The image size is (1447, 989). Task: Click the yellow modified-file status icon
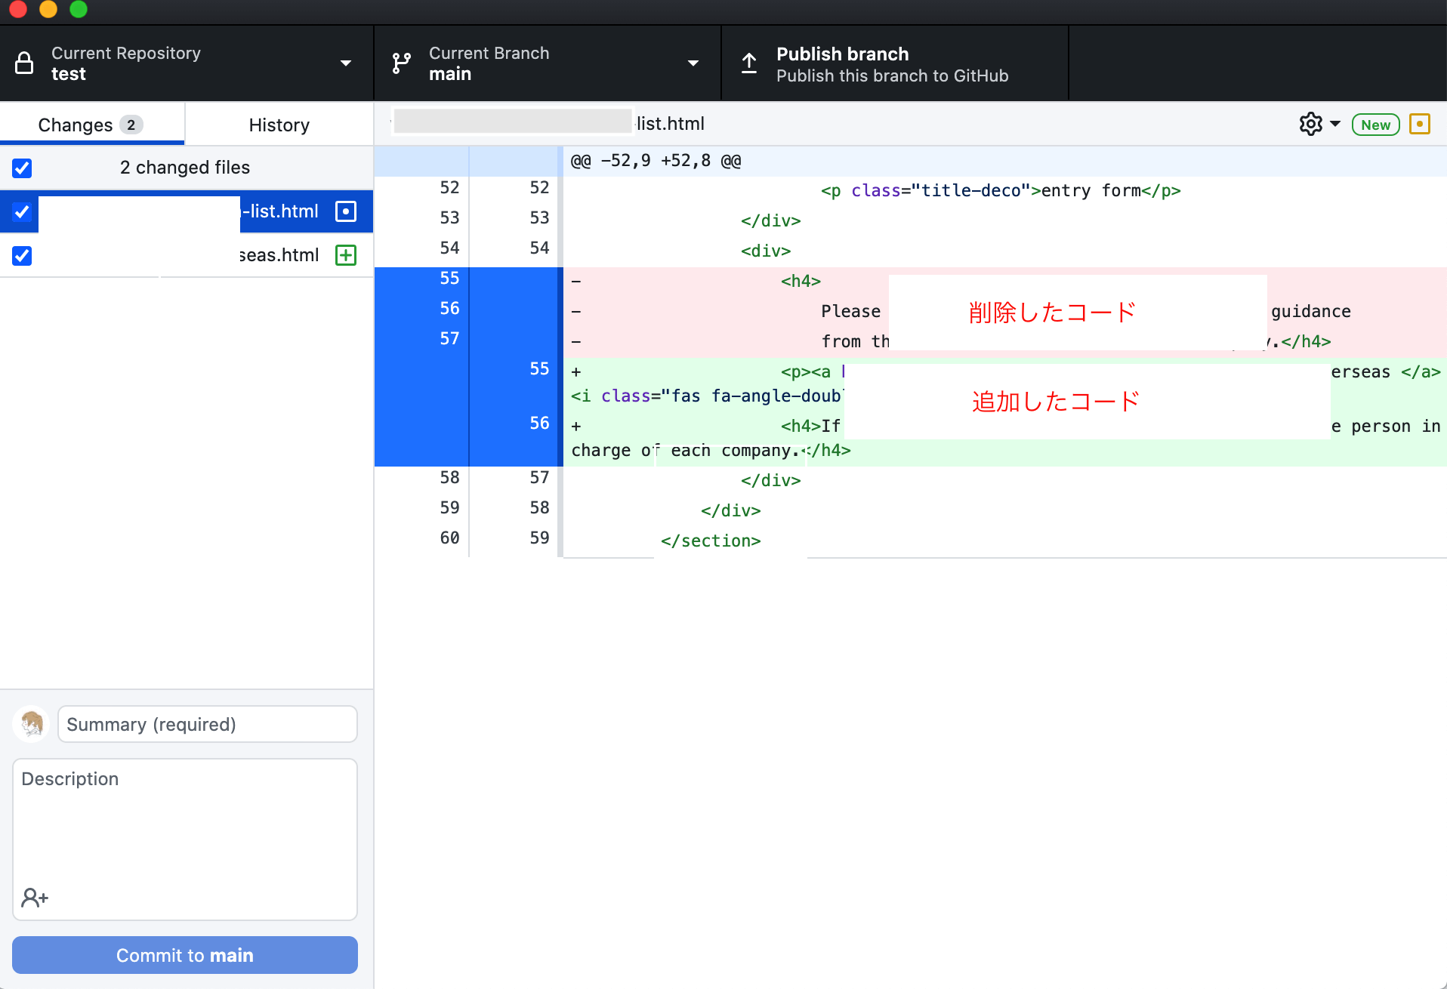[345, 211]
